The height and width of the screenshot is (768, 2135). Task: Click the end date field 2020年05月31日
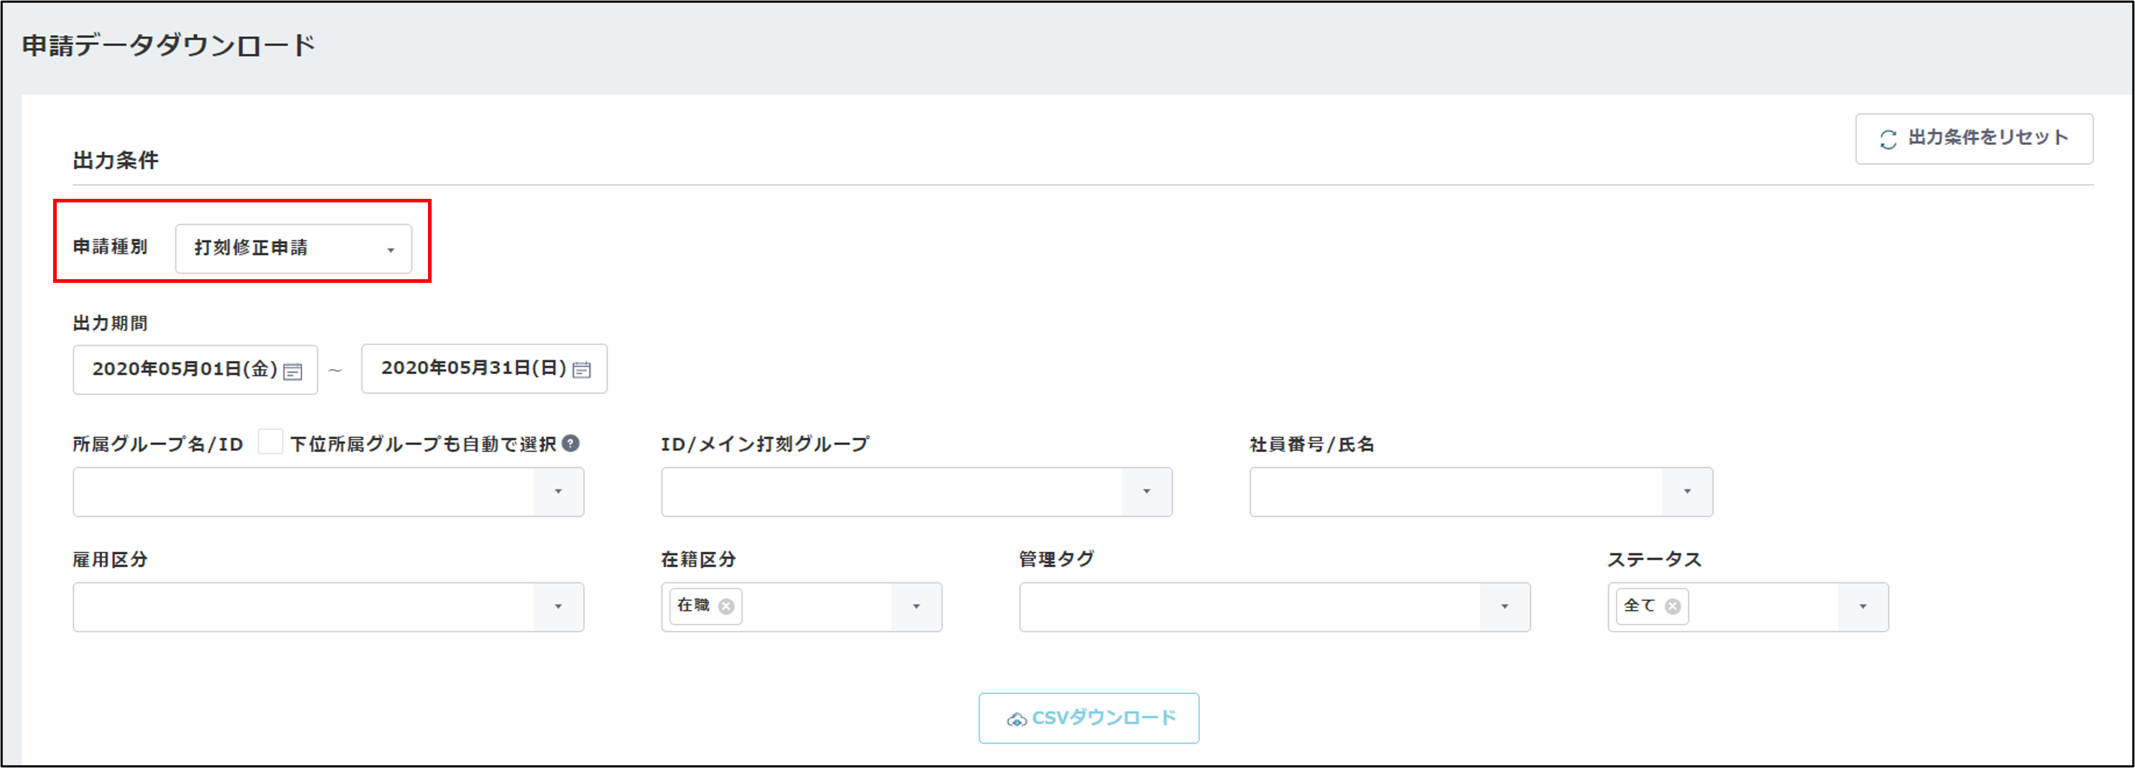473,369
